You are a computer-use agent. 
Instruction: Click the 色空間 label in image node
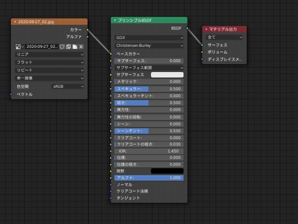click(23, 86)
